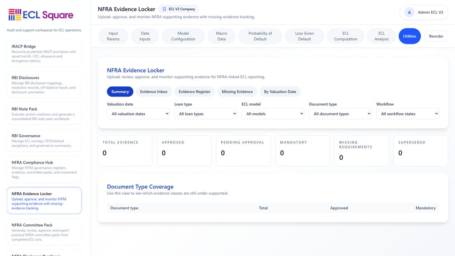Go to the Data Inputs step
Viewport: 455px width, 256px height.
point(145,36)
